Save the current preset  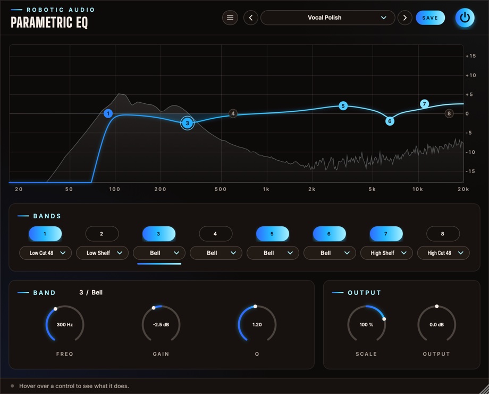(x=430, y=18)
